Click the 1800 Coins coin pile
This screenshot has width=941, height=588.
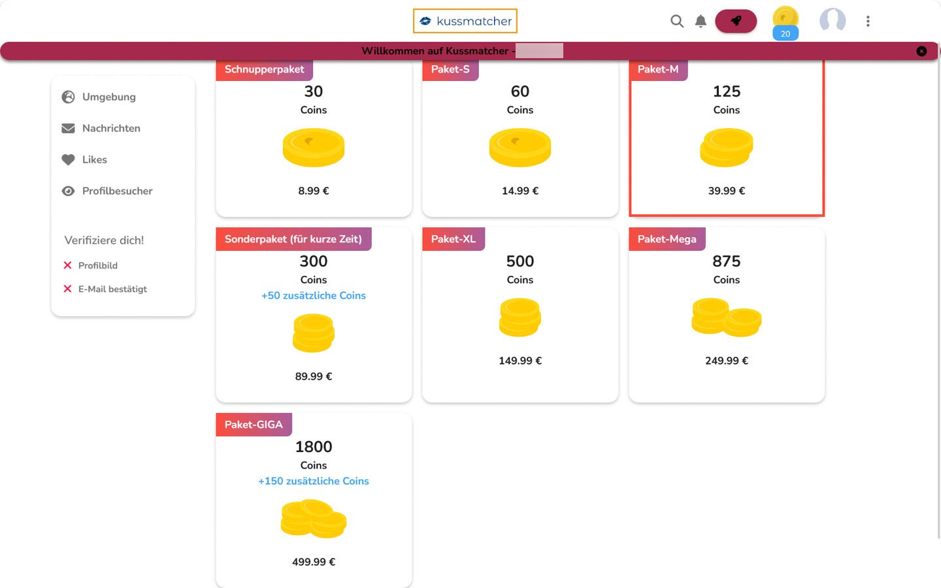click(x=314, y=519)
